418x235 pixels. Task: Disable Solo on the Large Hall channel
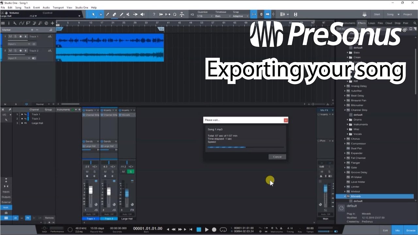[131, 172]
